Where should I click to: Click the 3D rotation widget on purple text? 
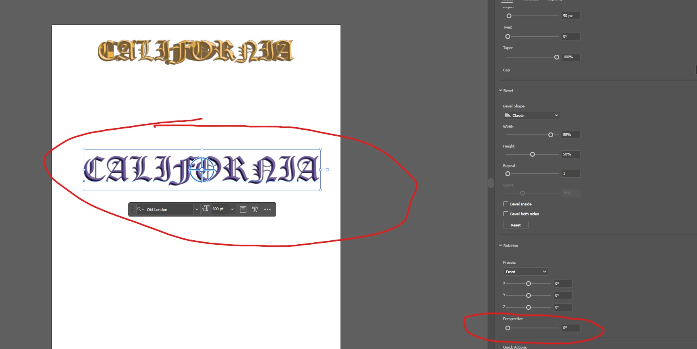(202, 170)
